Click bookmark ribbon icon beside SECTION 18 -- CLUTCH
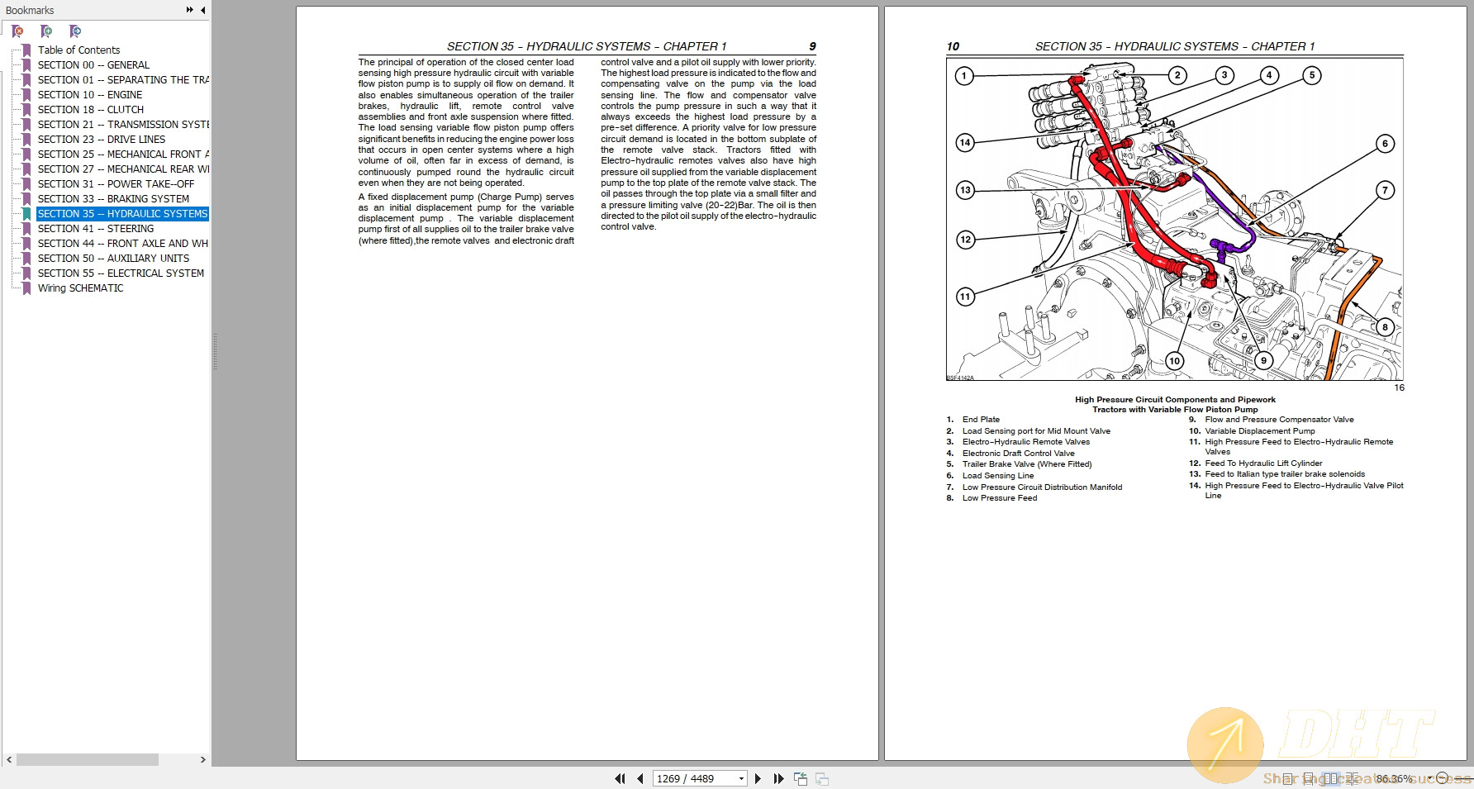 [x=26, y=109]
